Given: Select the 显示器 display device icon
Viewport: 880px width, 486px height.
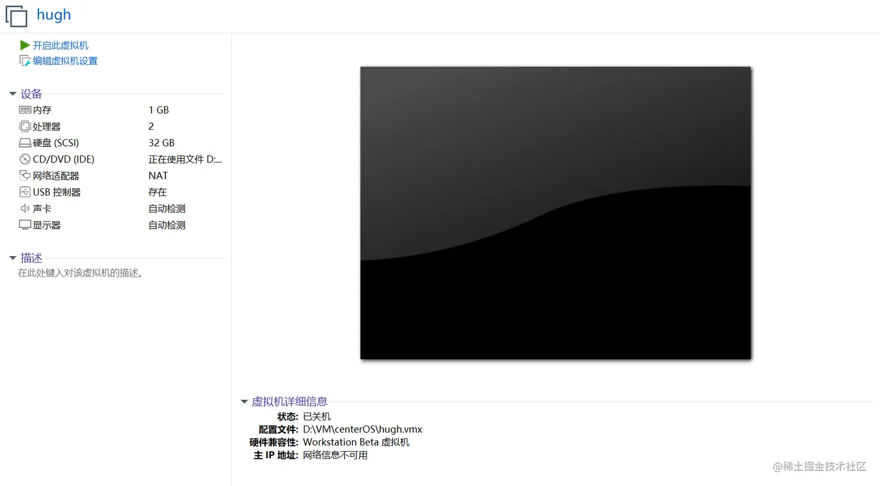Looking at the screenshot, I should [x=24, y=225].
